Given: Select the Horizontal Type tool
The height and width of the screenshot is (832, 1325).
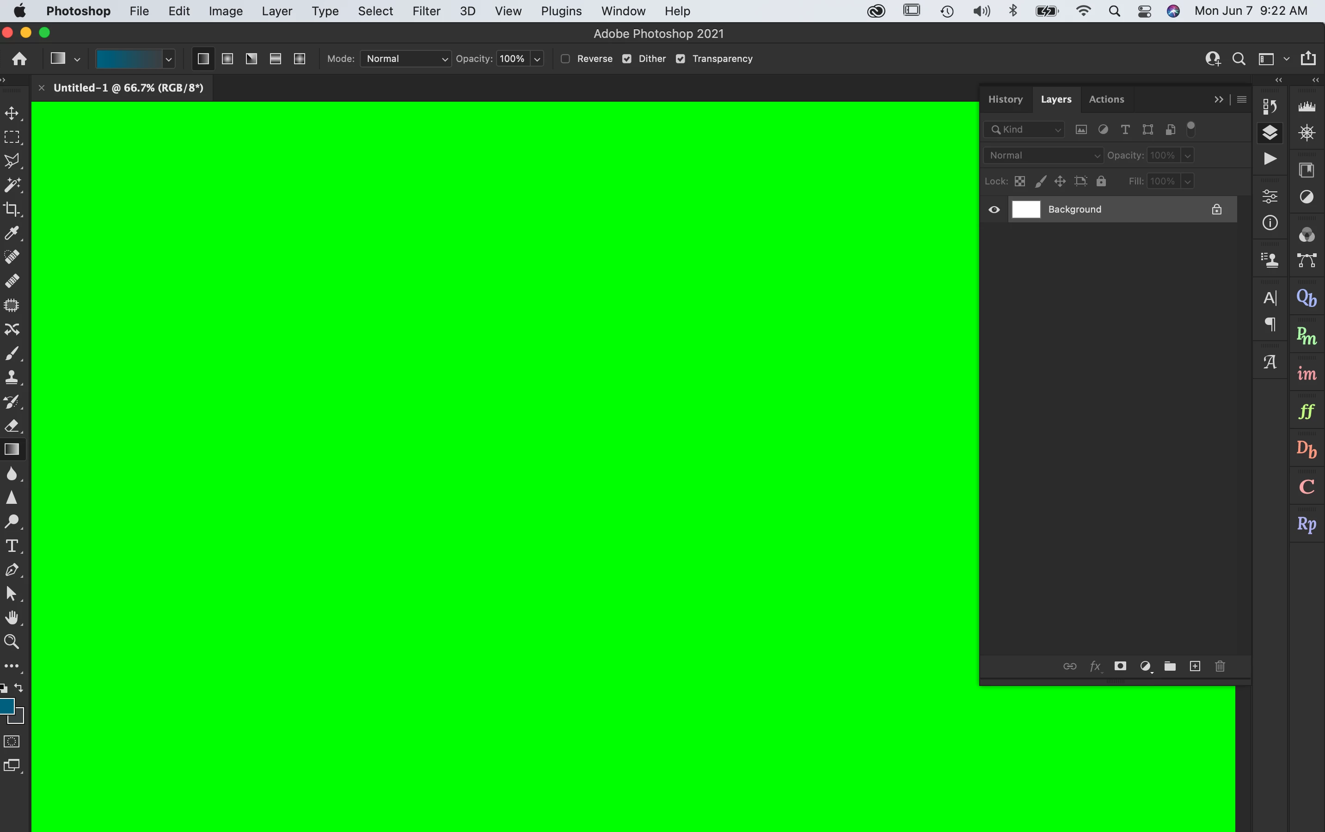Looking at the screenshot, I should tap(12, 546).
